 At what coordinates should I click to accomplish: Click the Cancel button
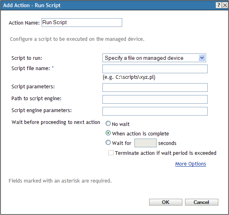(202, 202)
